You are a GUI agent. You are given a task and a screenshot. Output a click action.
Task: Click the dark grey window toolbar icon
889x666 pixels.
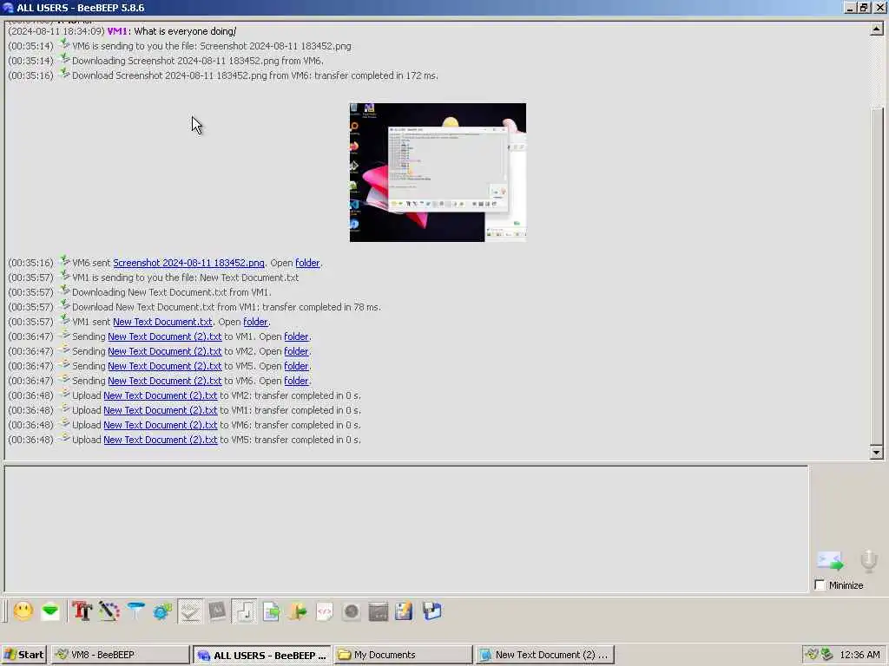pos(379,611)
